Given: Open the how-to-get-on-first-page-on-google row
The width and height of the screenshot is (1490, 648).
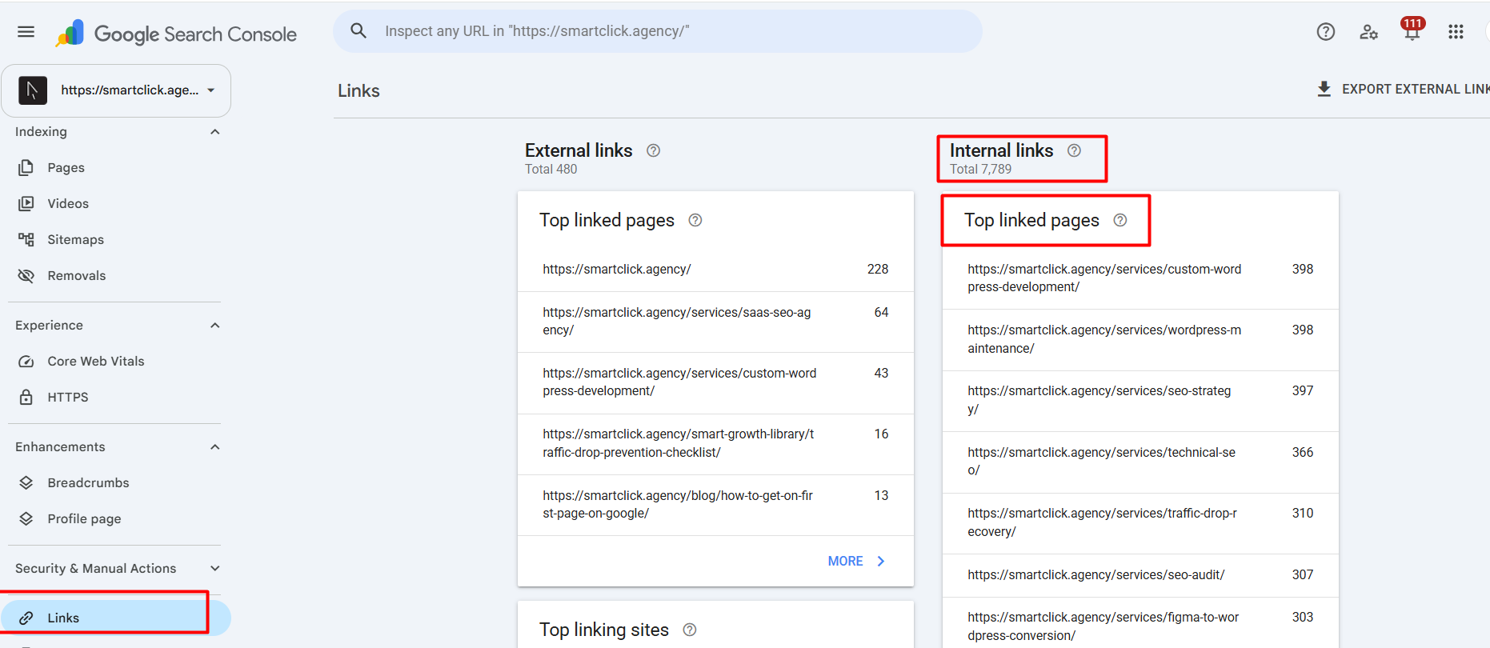Looking at the screenshot, I should point(715,505).
